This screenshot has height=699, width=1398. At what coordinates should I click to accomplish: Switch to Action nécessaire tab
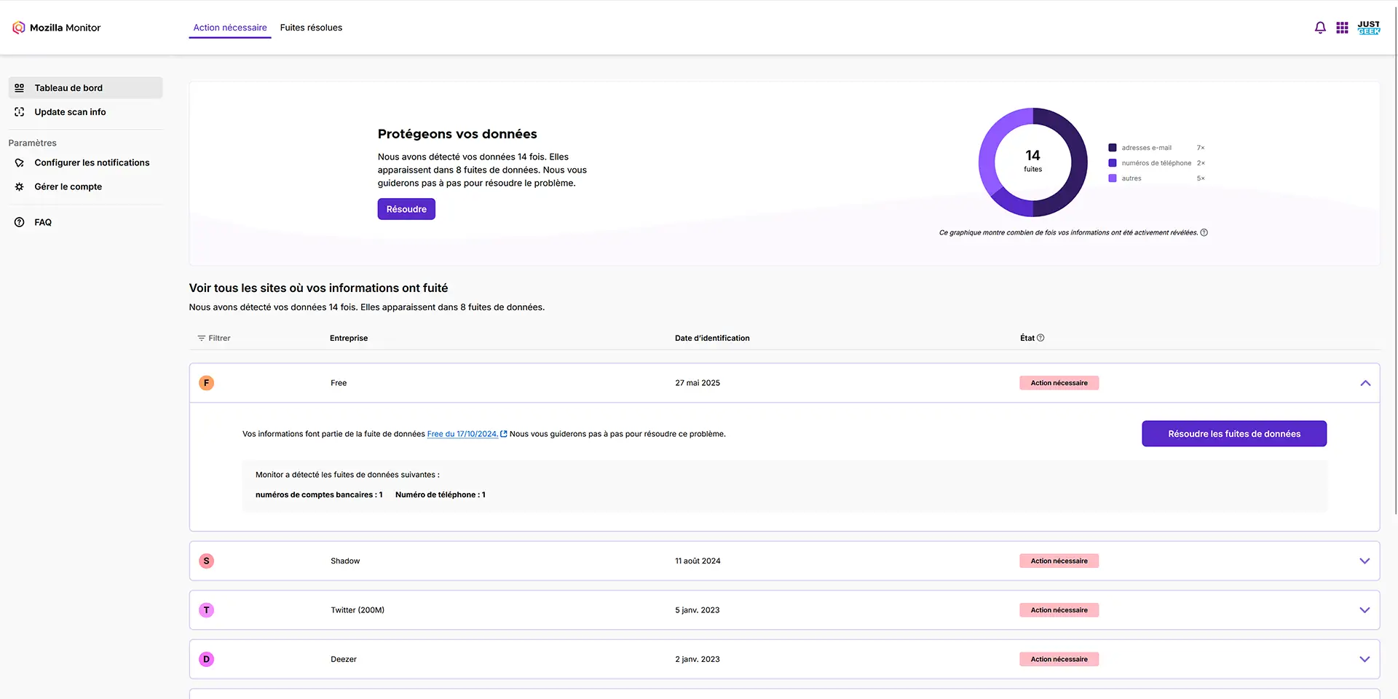(x=230, y=28)
